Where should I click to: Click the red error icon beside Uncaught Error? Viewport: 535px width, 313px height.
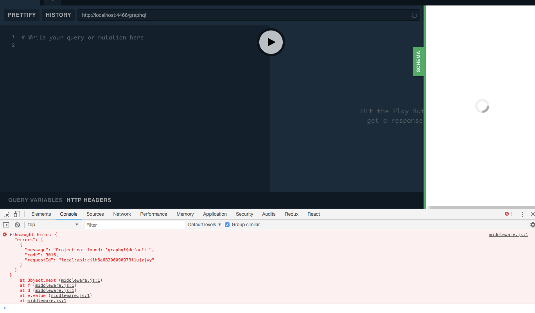click(x=5, y=234)
